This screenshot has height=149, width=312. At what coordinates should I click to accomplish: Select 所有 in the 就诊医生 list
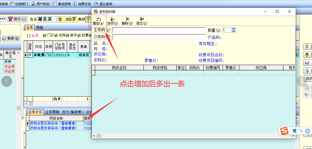click(10, 62)
